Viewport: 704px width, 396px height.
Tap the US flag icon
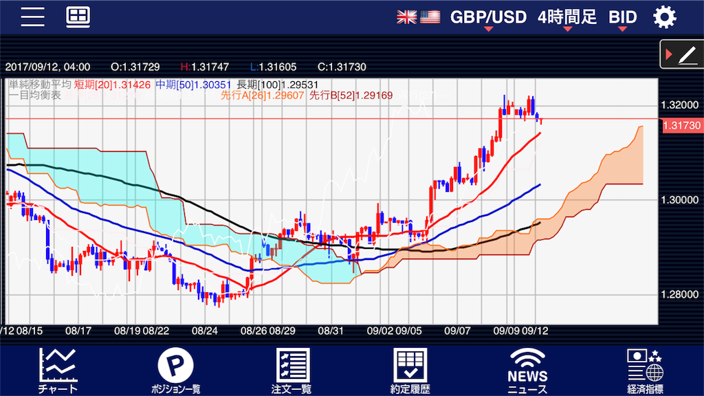(430, 17)
